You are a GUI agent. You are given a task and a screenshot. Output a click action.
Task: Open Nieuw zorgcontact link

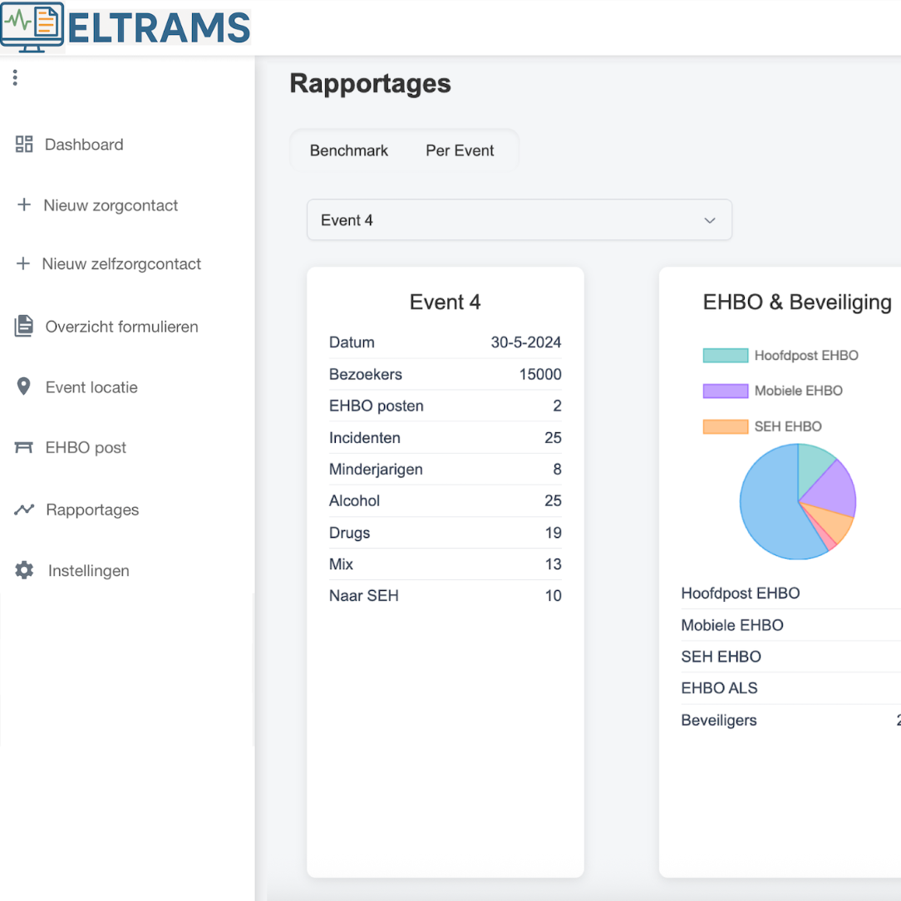(111, 205)
